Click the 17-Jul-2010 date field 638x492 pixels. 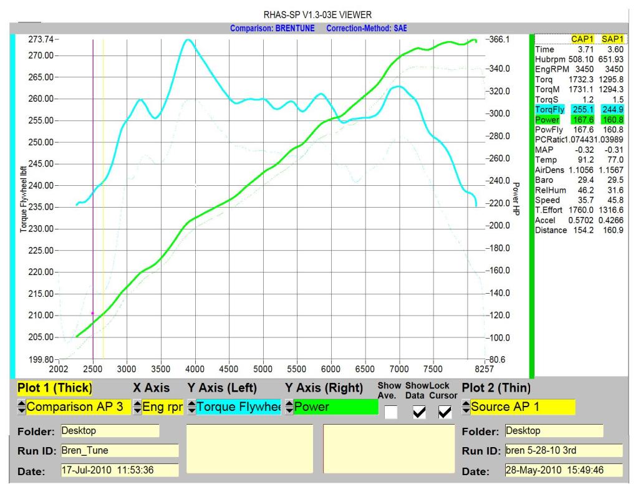[118, 470]
